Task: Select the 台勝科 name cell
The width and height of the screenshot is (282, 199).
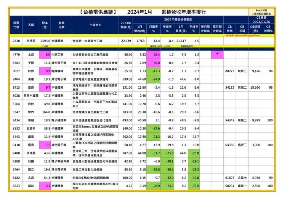Action: tap(31, 128)
